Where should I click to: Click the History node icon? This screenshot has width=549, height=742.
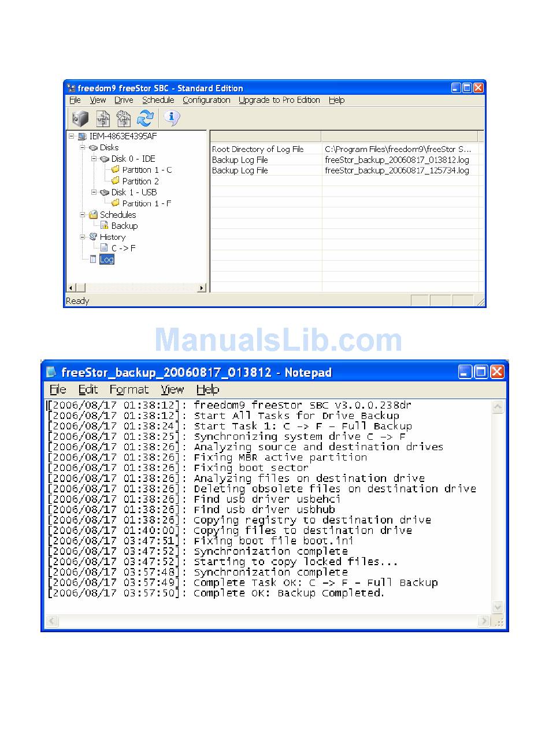(94, 236)
